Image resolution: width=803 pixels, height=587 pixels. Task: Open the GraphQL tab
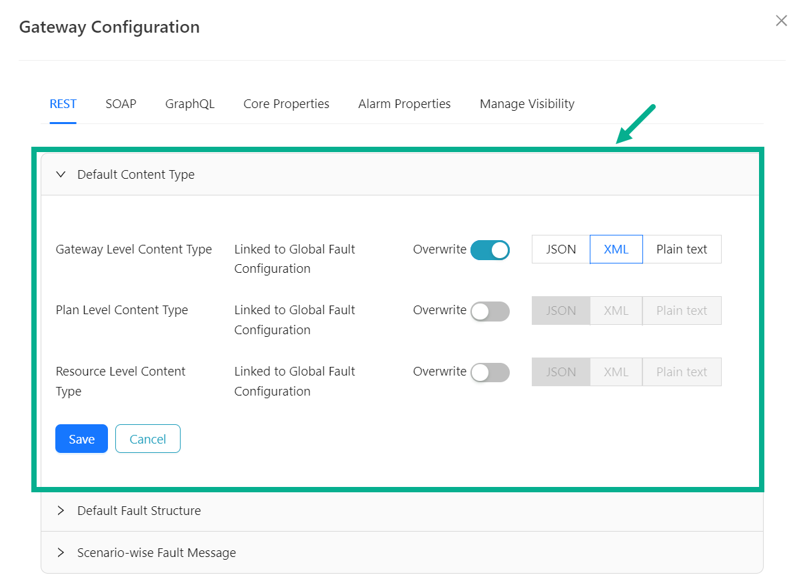coord(190,104)
